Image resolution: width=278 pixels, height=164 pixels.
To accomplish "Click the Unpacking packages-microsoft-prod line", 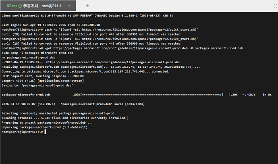I will [48, 127].
